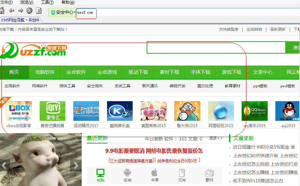Open the 媒体工具 category
Screen dimensions: 300x186
click(67, 86)
